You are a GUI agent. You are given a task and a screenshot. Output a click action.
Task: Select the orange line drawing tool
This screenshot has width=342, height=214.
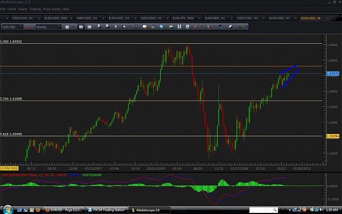point(196,27)
